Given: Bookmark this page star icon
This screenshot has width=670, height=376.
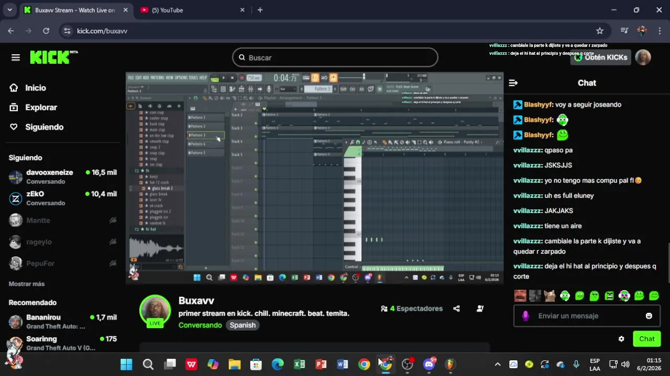Looking at the screenshot, I should [x=600, y=31].
